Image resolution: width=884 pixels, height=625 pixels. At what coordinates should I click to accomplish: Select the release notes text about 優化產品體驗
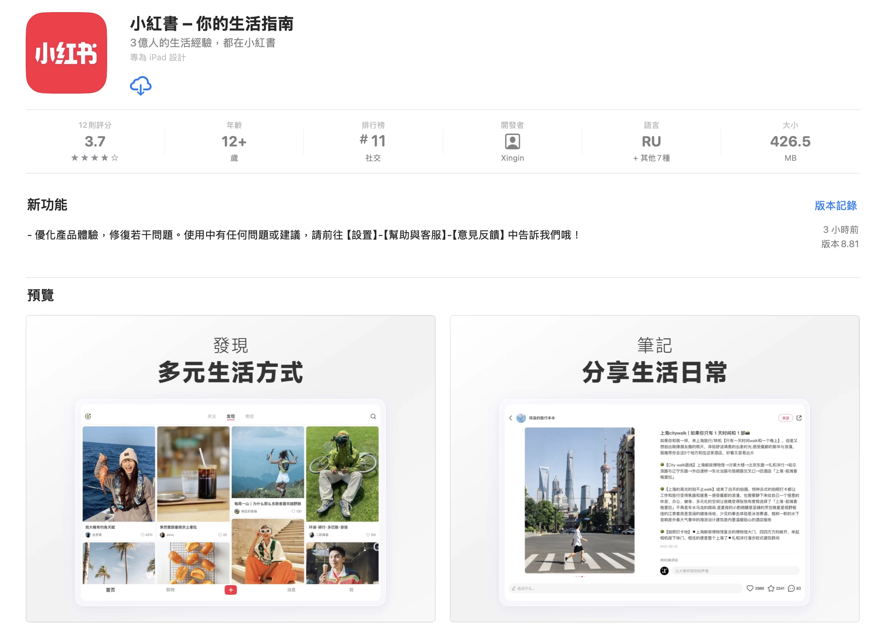(304, 235)
